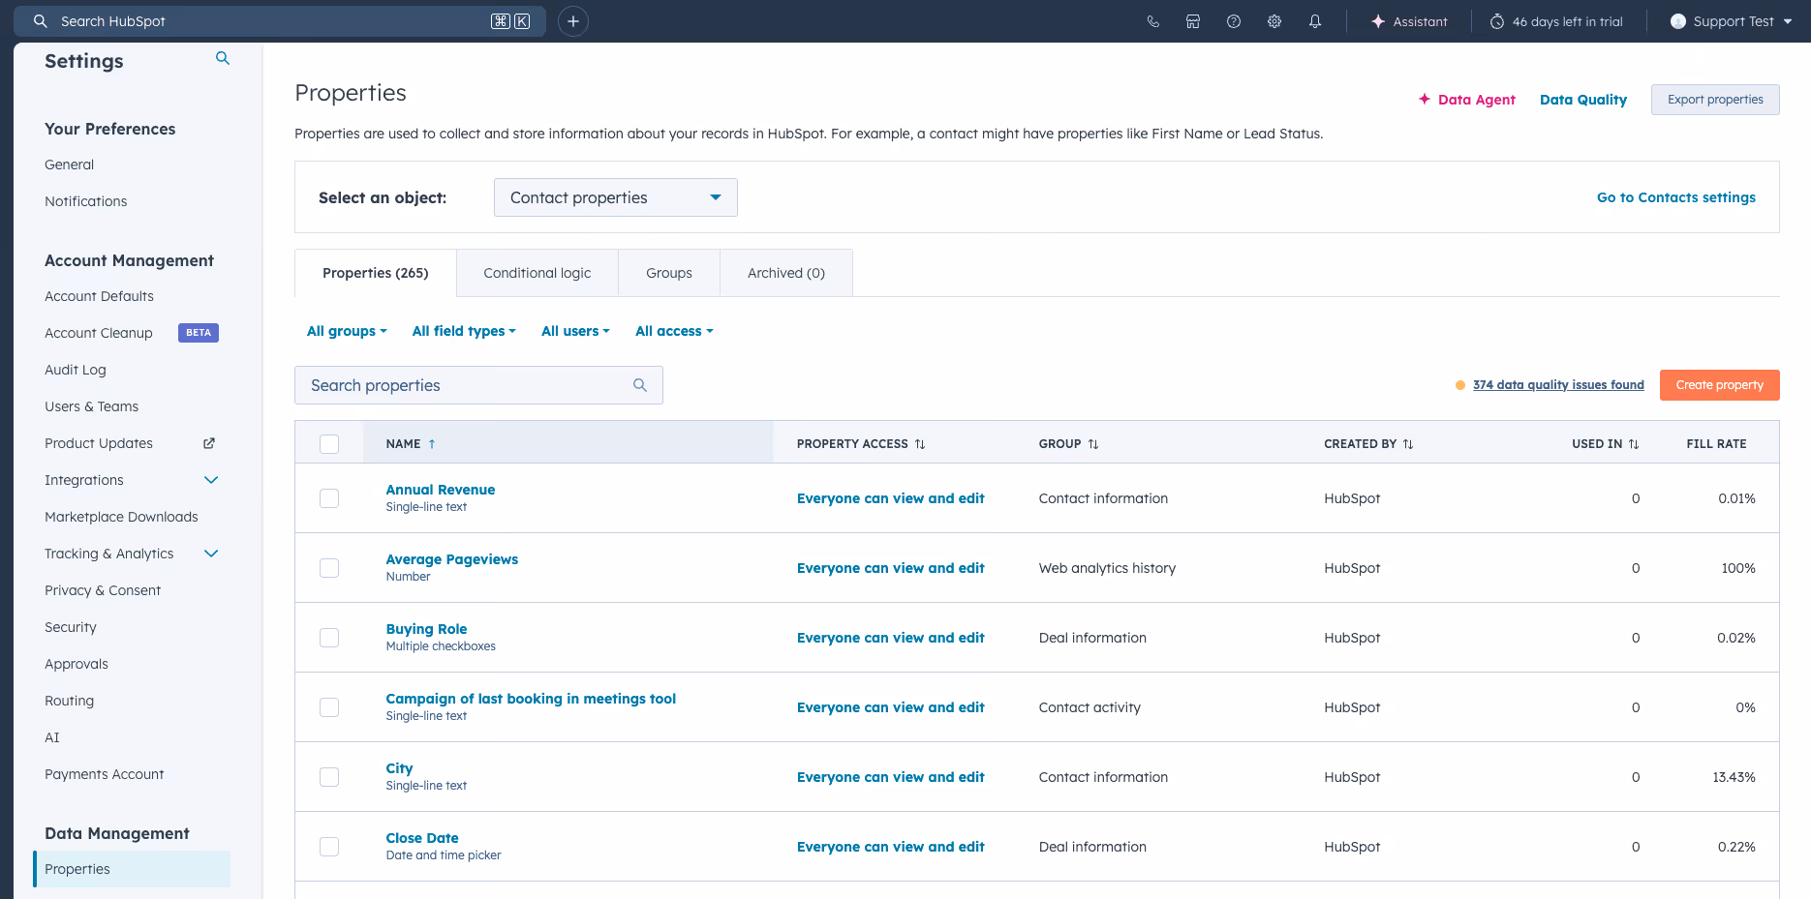This screenshot has width=1811, height=899.
Task: Open the 374 data quality issues link
Action: 1557,384
